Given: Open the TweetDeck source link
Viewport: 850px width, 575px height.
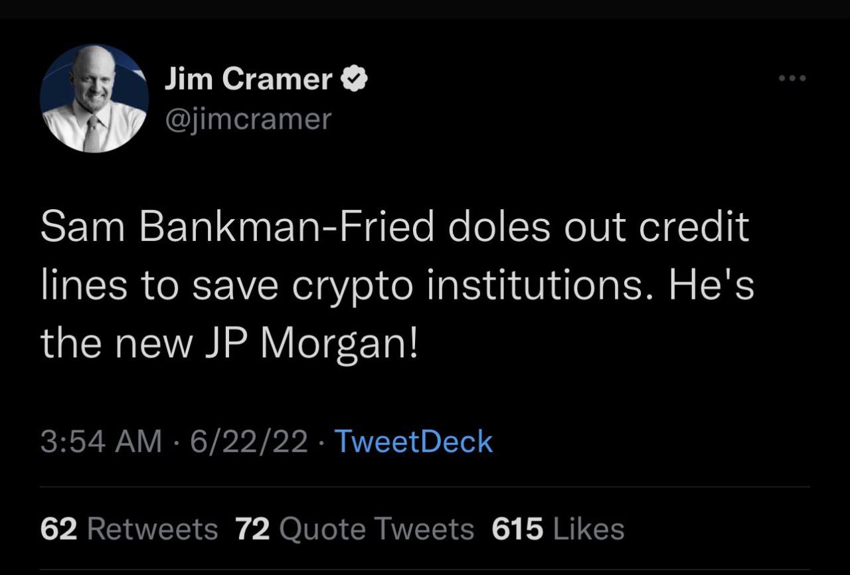Looking at the screenshot, I should pyautogui.click(x=414, y=442).
